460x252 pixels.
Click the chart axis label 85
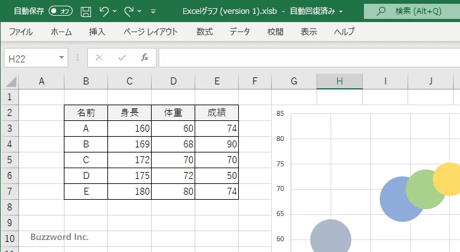tap(280, 113)
